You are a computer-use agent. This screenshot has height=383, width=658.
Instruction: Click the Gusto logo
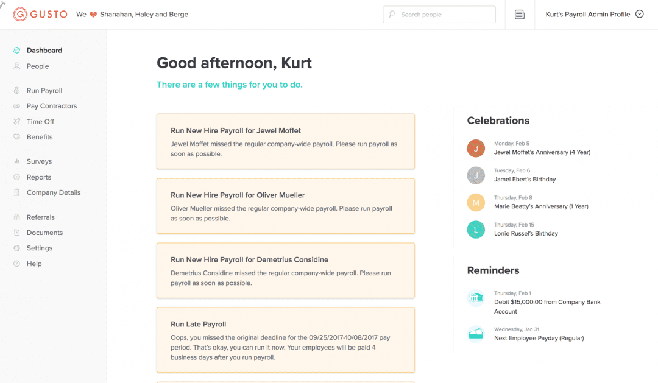[x=40, y=14]
